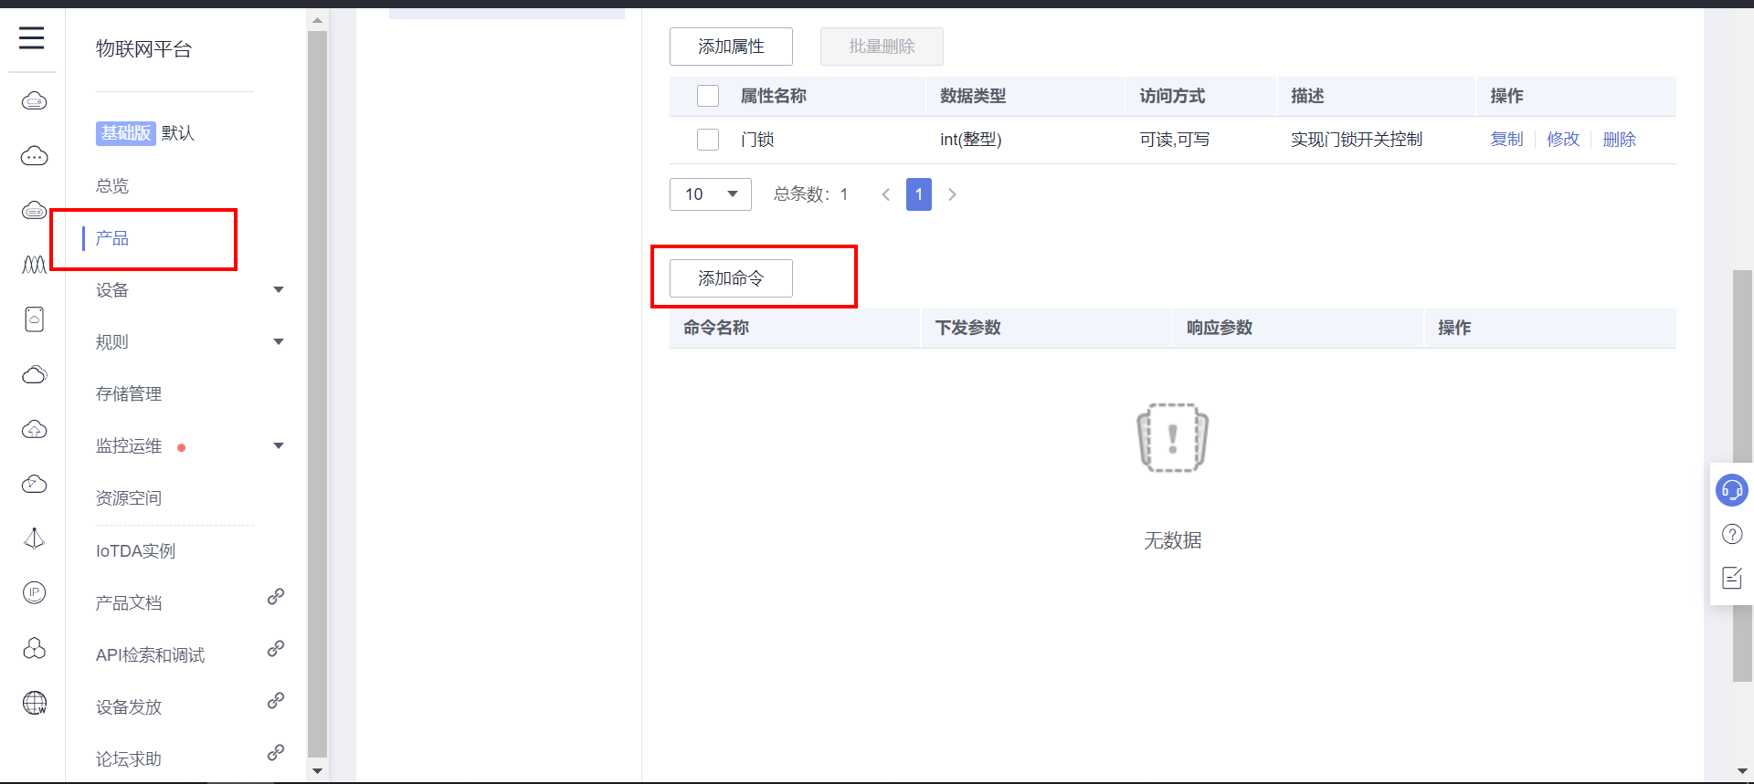Image resolution: width=1754 pixels, height=784 pixels.
Task: Click the circular IP icon in the rail
Action: [34, 592]
